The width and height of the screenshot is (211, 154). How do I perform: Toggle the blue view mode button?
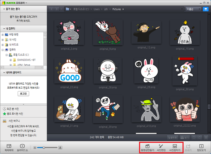tap(206, 9)
